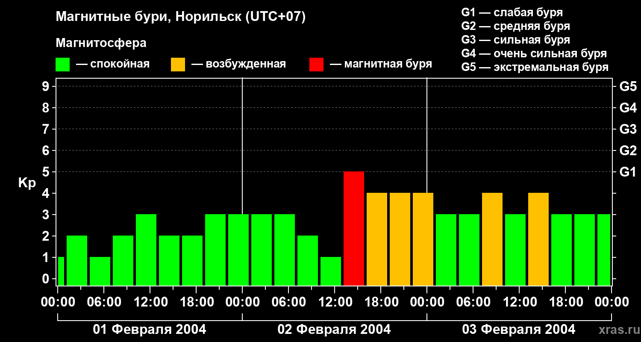Select the '— спокойная' legend label
This screenshot has width=641, height=342.
[113, 64]
